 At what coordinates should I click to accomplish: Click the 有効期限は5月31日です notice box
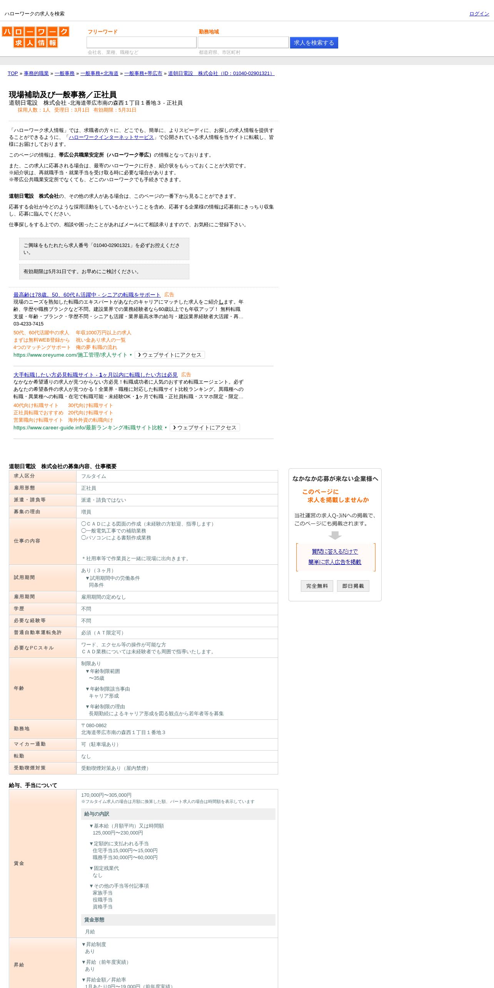(x=104, y=272)
